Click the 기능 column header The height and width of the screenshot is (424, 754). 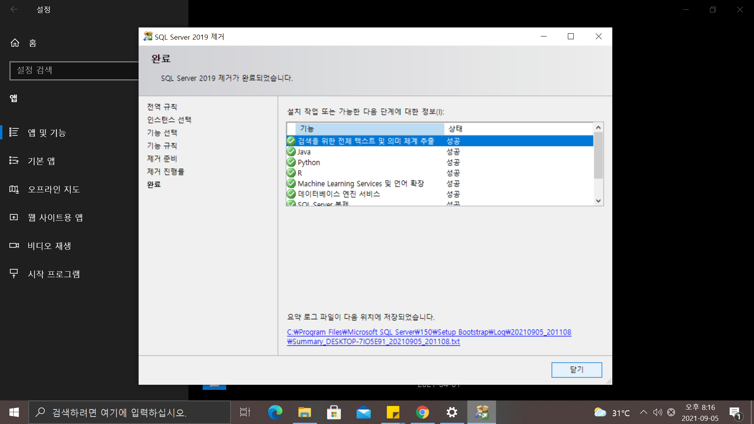(x=369, y=129)
